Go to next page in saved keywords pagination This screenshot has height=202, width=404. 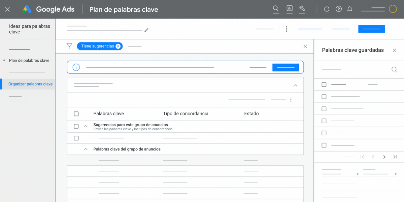point(384,157)
